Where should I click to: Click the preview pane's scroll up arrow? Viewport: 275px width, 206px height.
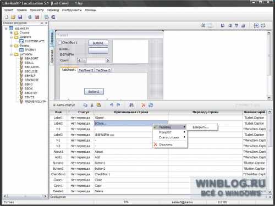click(269, 33)
